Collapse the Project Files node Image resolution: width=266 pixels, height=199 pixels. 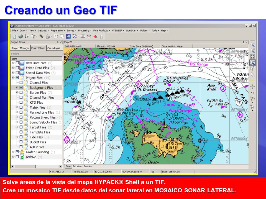[13, 77]
